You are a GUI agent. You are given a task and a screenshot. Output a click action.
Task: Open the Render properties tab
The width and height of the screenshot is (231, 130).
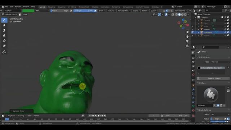tap(193, 58)
